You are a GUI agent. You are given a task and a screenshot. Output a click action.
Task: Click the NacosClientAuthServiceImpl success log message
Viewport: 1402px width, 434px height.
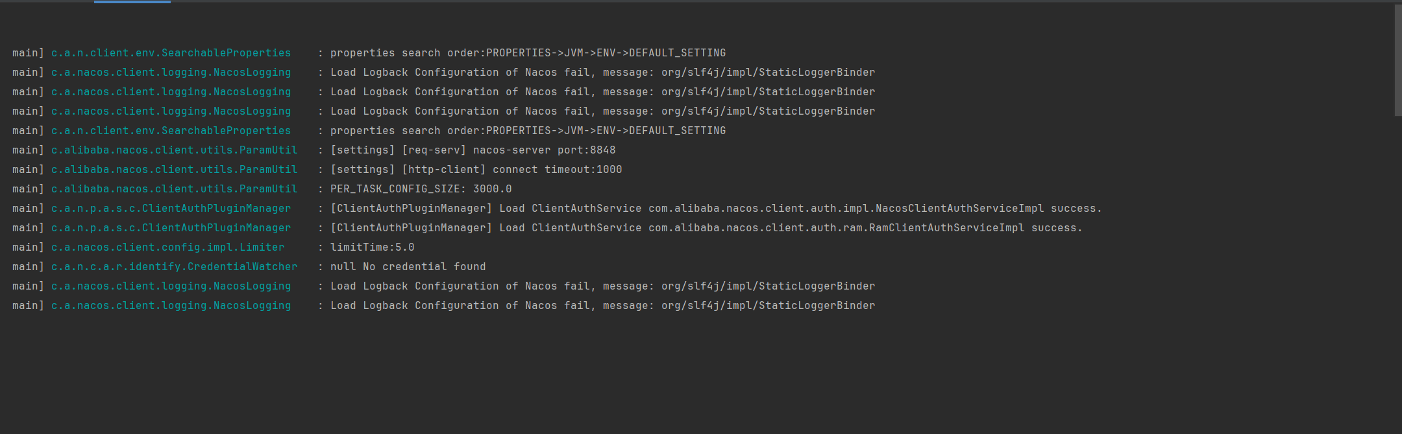tap(717, 209)
